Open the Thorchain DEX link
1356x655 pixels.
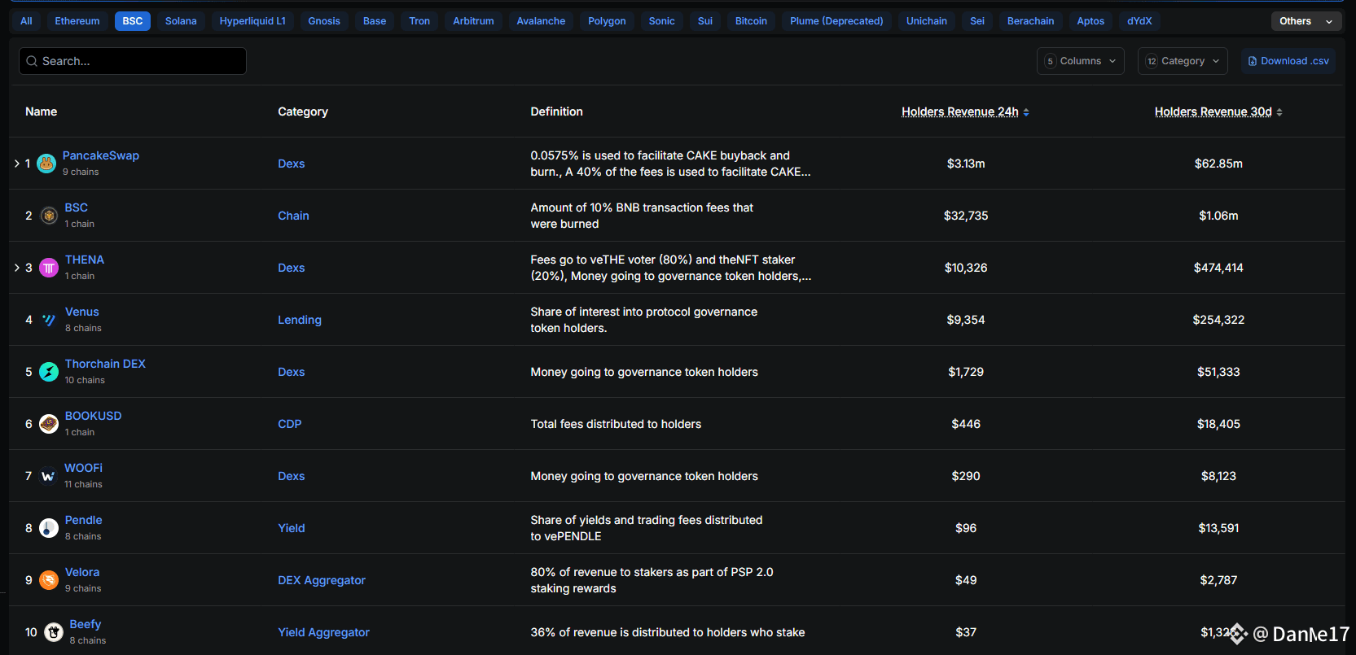[x=105, y=364]
